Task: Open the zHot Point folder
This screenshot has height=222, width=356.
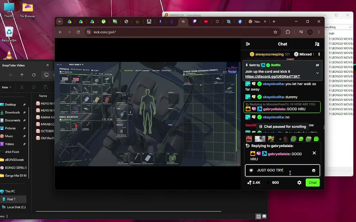Action: click(13, 152)
